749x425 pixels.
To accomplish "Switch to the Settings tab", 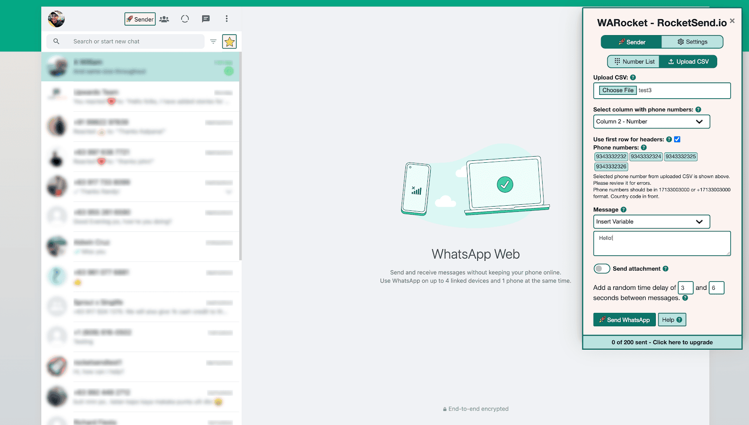I will [692, 42].
